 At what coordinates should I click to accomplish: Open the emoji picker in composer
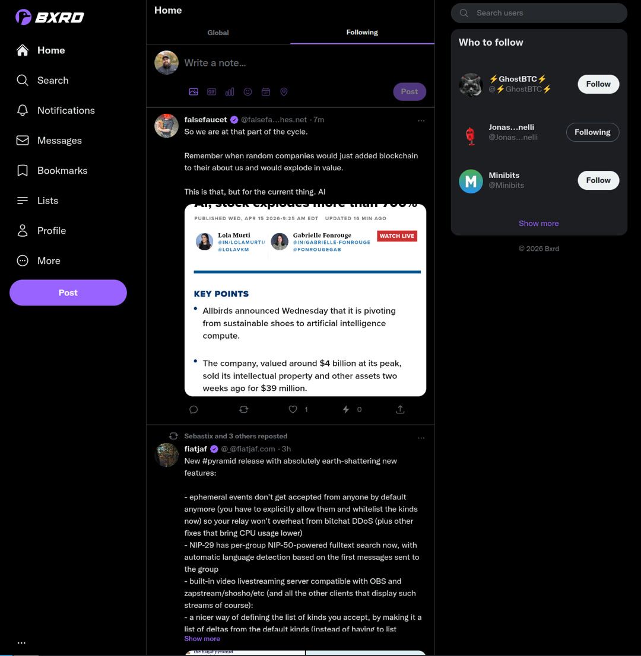point(248,91)
